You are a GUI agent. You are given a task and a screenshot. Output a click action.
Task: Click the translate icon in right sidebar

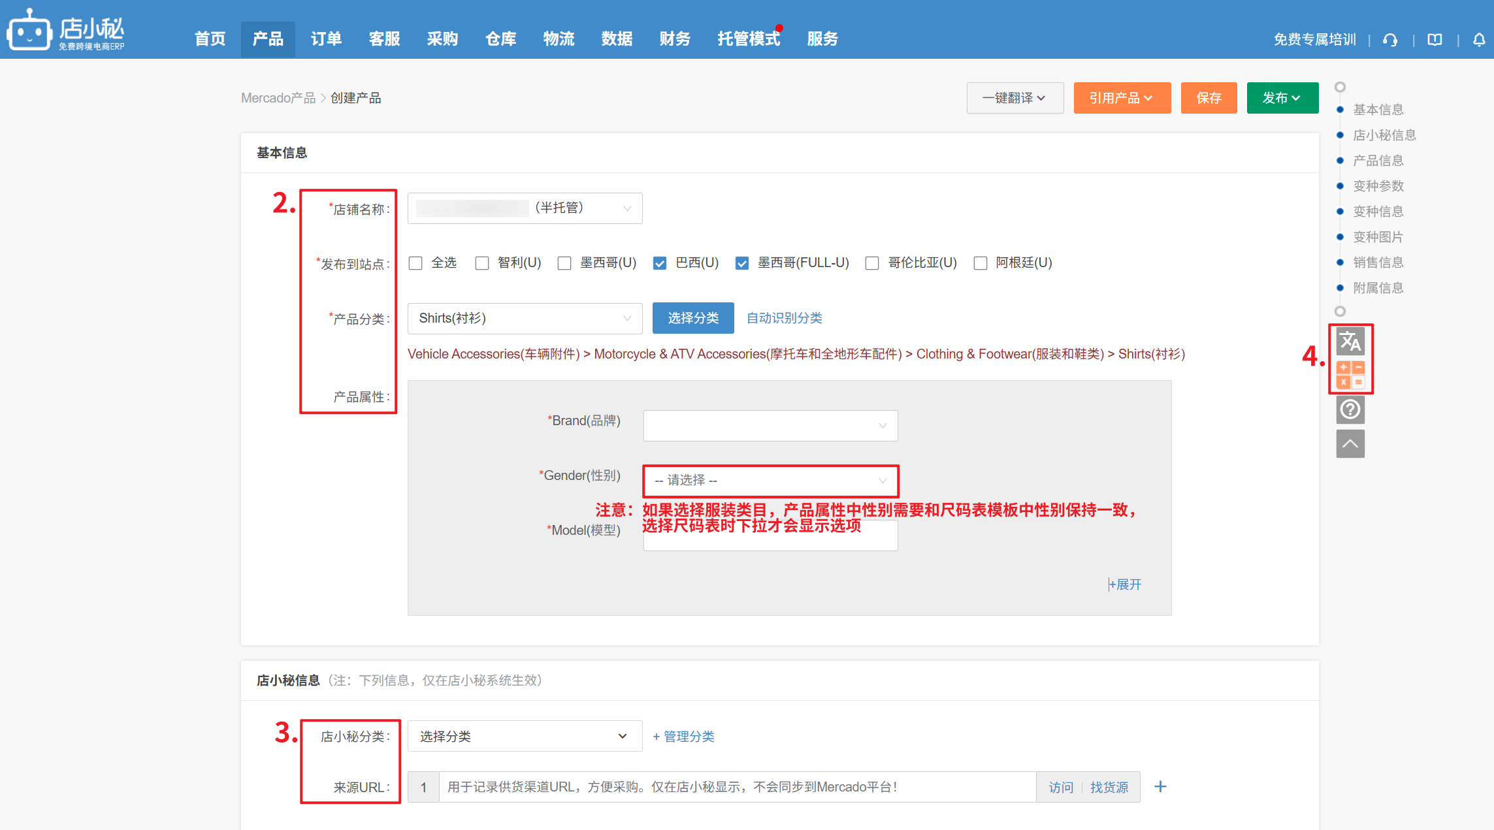(x=1350, y=342)
